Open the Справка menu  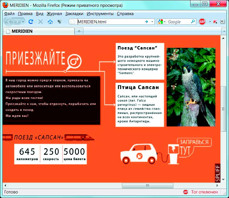[x=125, y=14]
